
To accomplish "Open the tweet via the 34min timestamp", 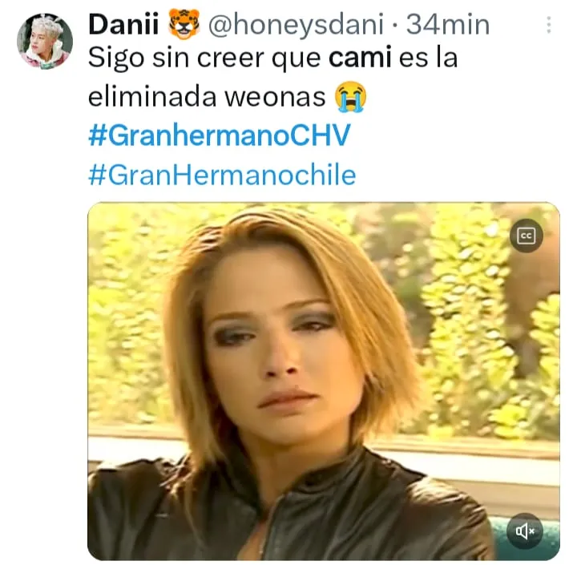I will point(448,25).
